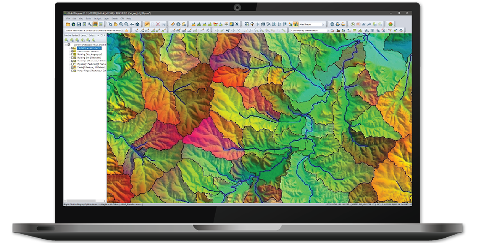Screen dimensions: 477x243
Task: Click first Control Center layer search icon
Action: (x=66, y=40)
